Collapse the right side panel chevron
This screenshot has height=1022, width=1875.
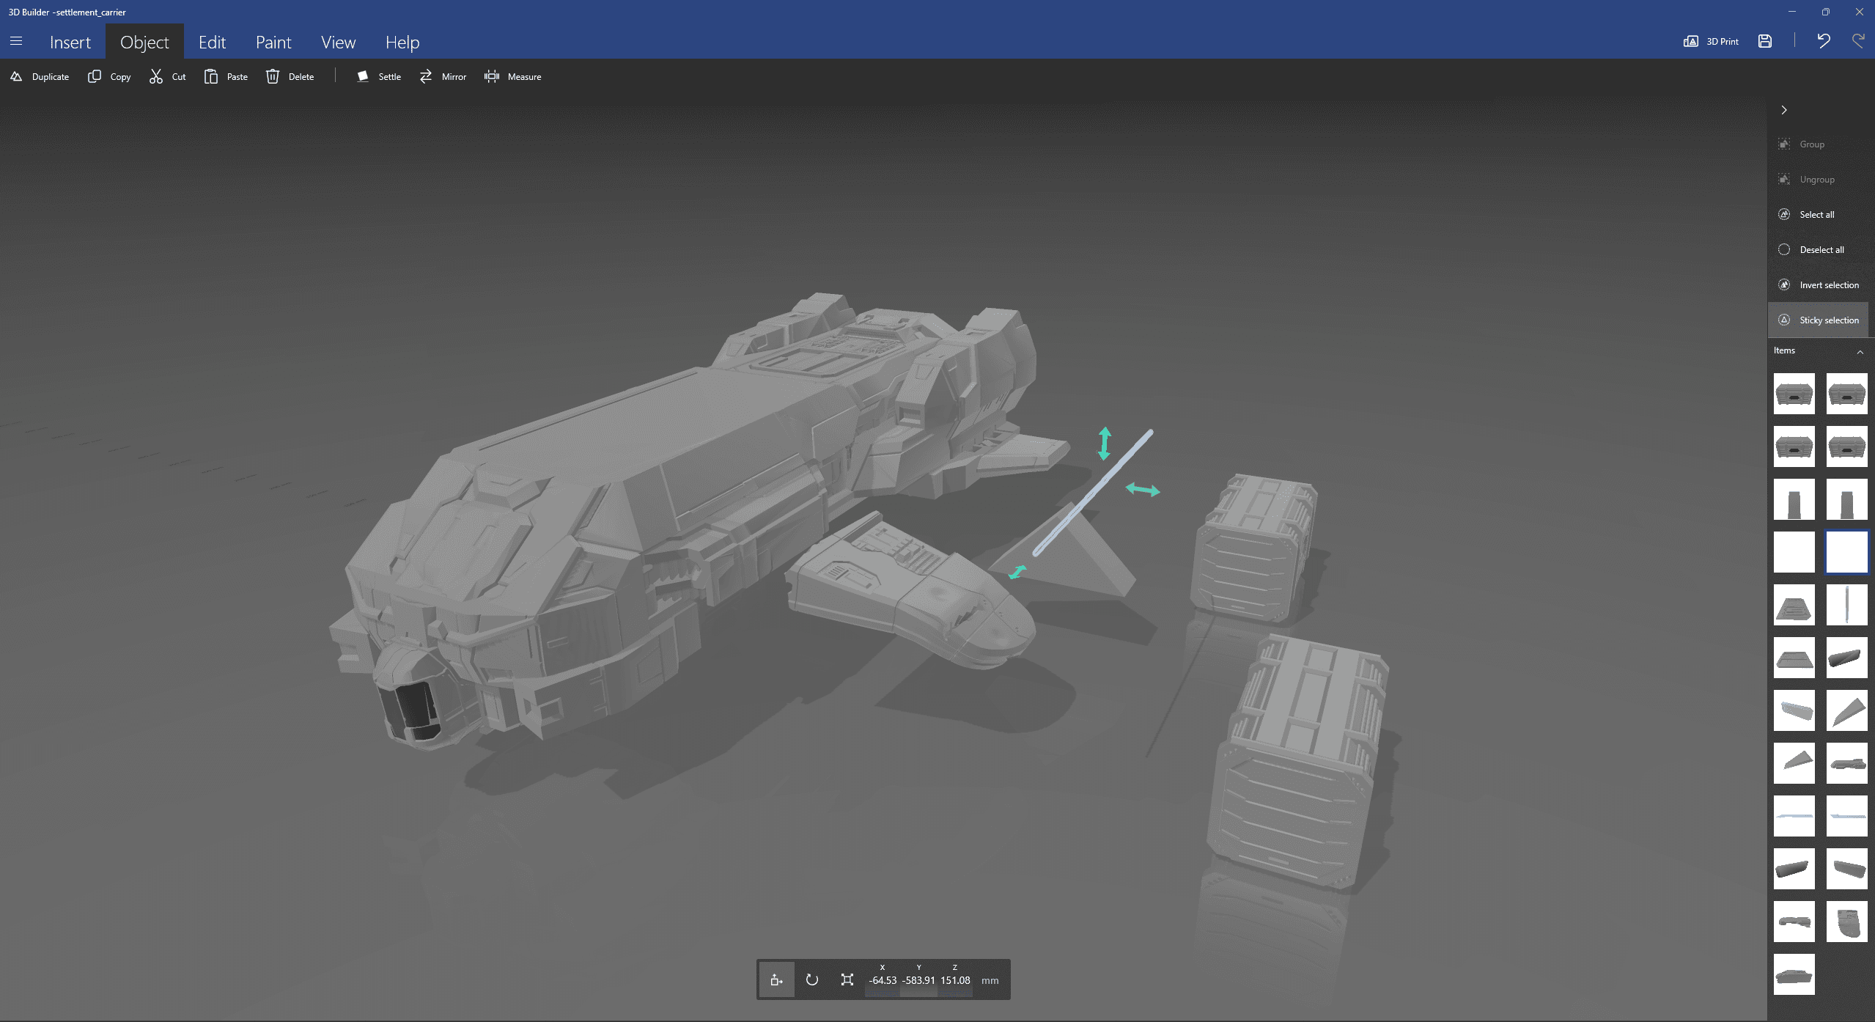[1784, 110]
